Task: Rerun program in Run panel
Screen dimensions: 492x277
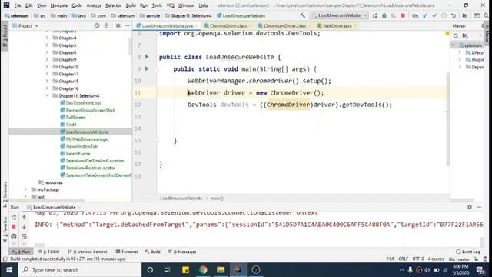Action: (x=14, y=217)
